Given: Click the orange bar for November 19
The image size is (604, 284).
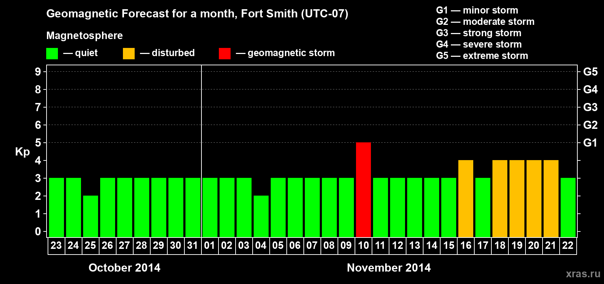Looking at the screenshot, I should tap(517, 198).
